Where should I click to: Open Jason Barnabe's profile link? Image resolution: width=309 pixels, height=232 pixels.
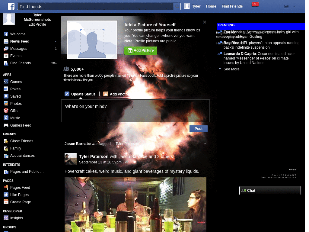(x=78, y=143)
